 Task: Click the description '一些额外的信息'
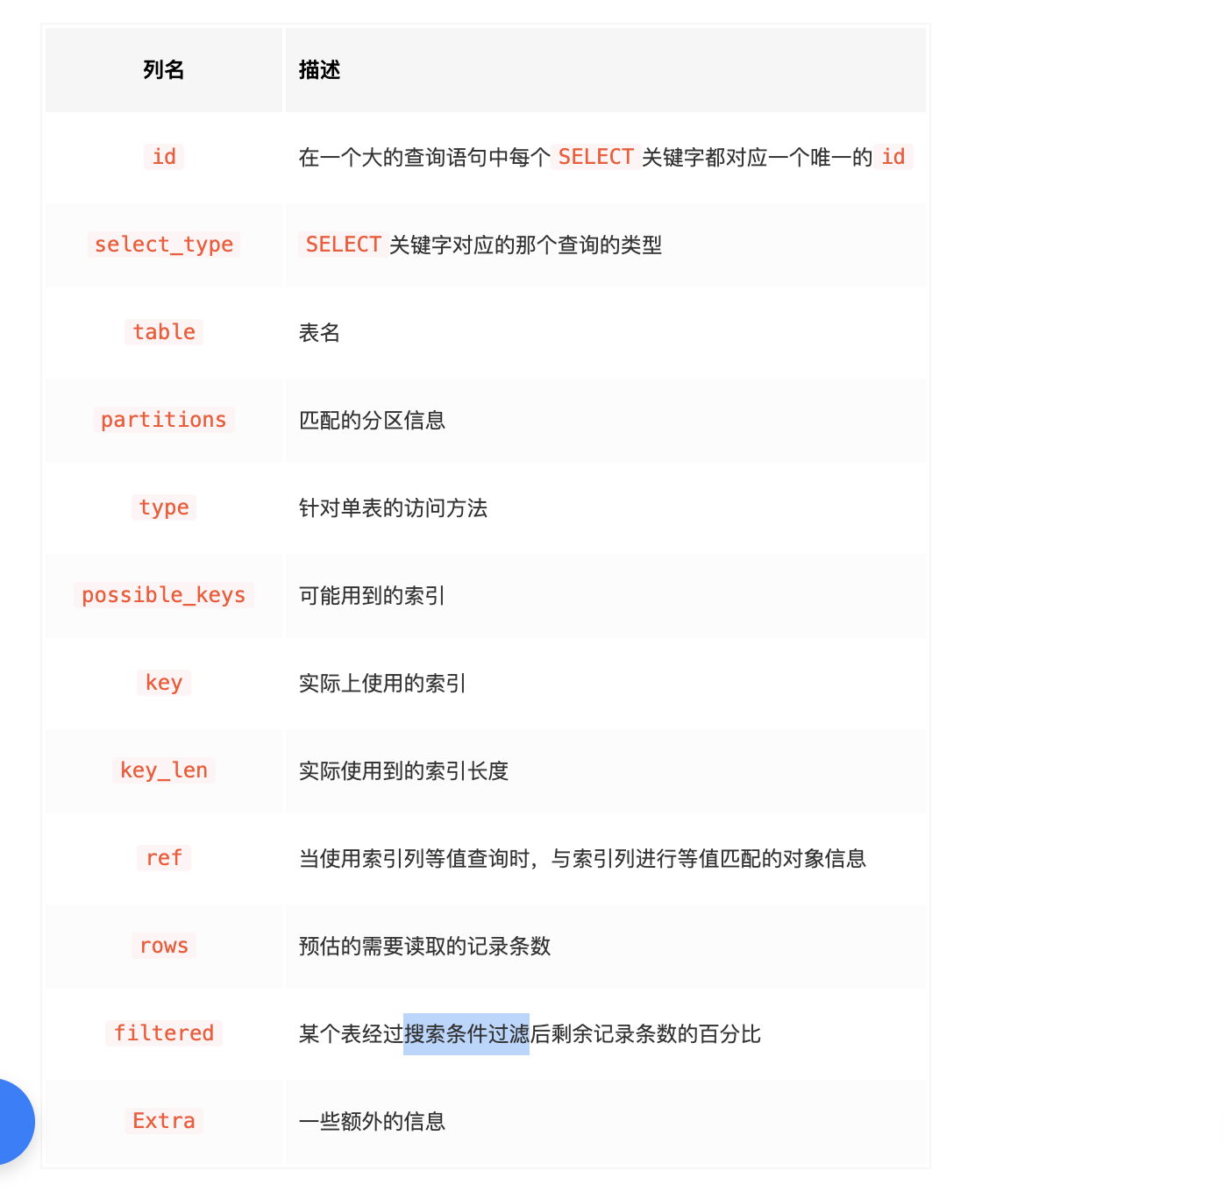tap(372, 1121)
